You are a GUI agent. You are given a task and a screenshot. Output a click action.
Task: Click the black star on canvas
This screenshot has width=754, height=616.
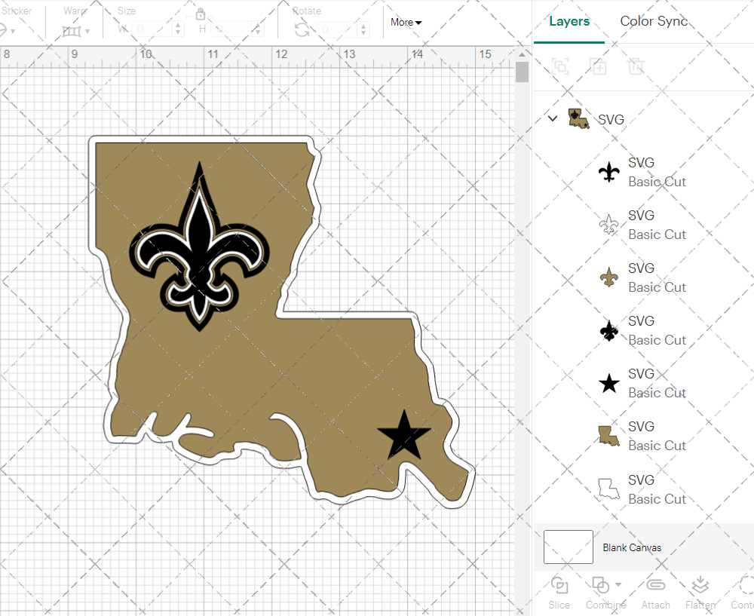403,436
